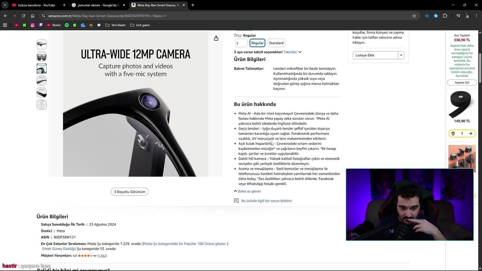Expand the star rating breakdown arrow

95,256
